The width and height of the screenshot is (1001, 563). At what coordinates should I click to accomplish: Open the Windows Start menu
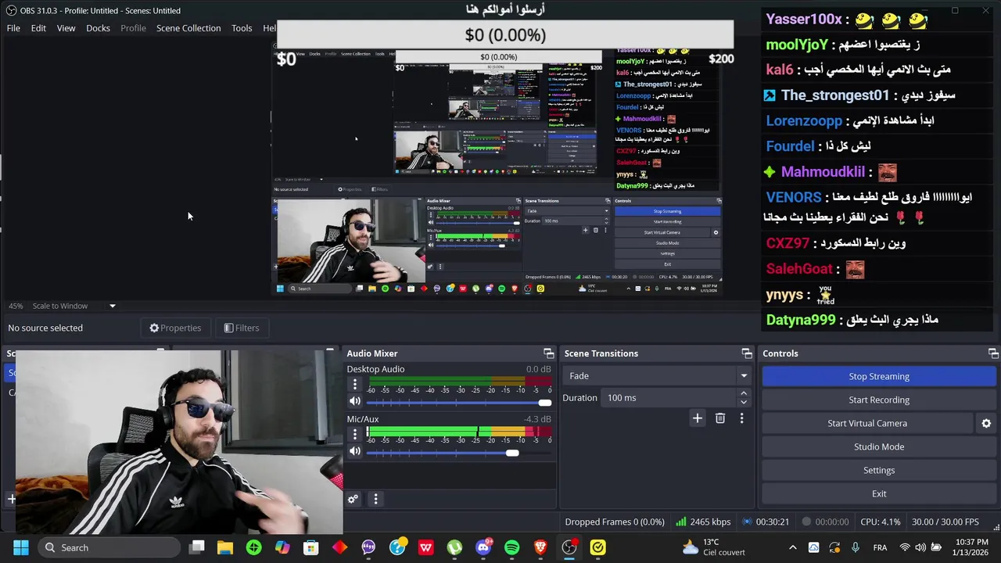[x=21, y=547]
